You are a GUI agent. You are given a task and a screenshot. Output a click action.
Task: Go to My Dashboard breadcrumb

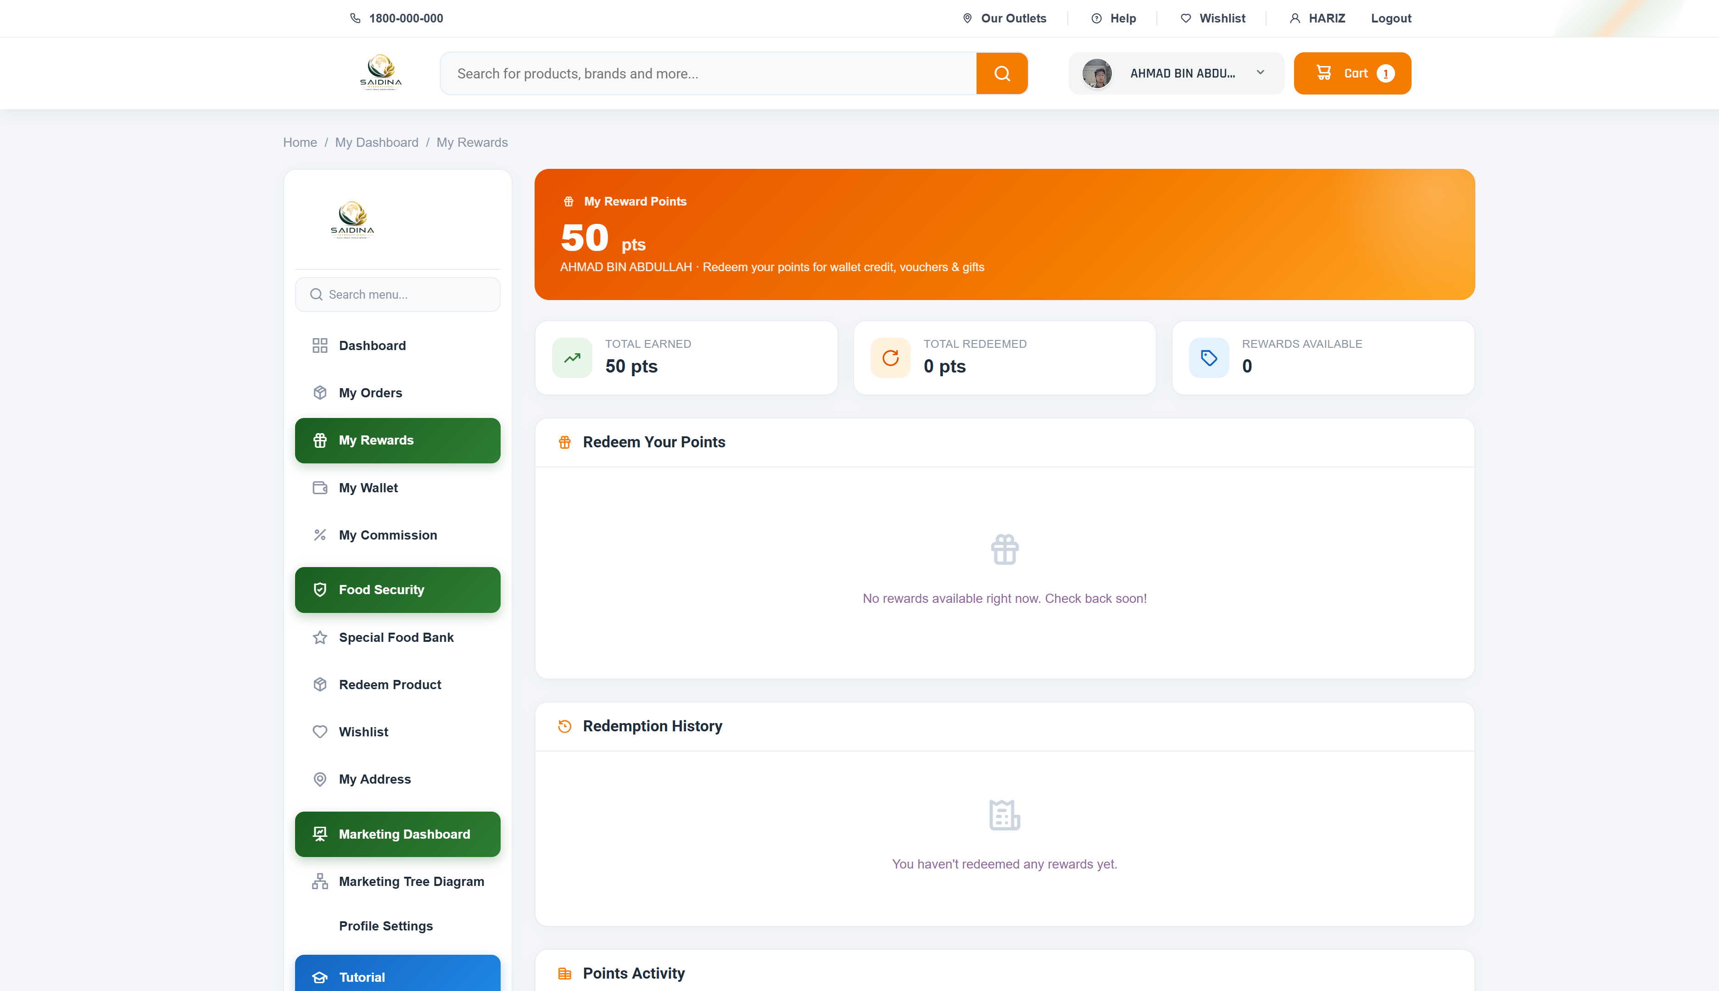tap(376, 142)
